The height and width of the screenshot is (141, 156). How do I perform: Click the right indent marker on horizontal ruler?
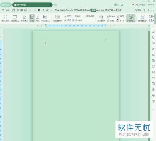tap(105, 26)
